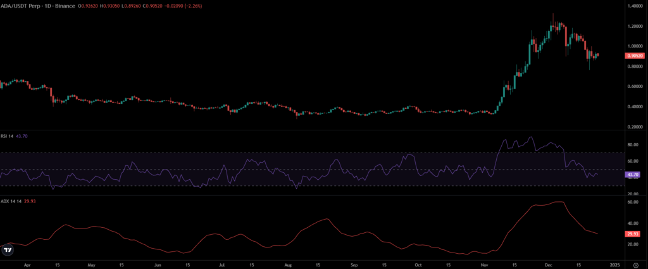Click the 1.20000 price axis label

click(x=635, y=27)
